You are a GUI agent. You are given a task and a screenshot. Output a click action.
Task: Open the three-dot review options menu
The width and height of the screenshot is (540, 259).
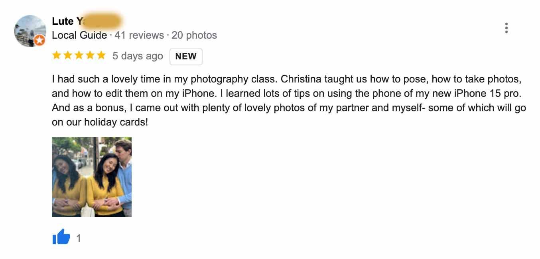[506, 28]
